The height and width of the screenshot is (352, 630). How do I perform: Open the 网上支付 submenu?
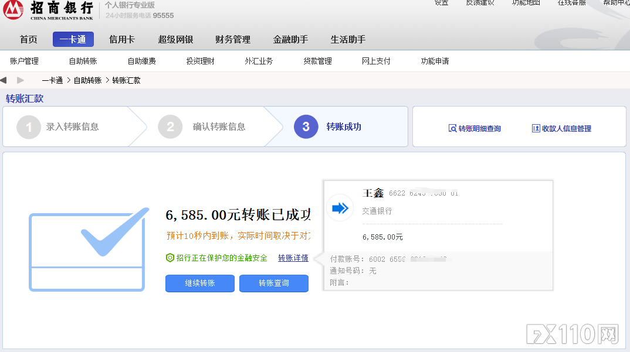(376, 61)
